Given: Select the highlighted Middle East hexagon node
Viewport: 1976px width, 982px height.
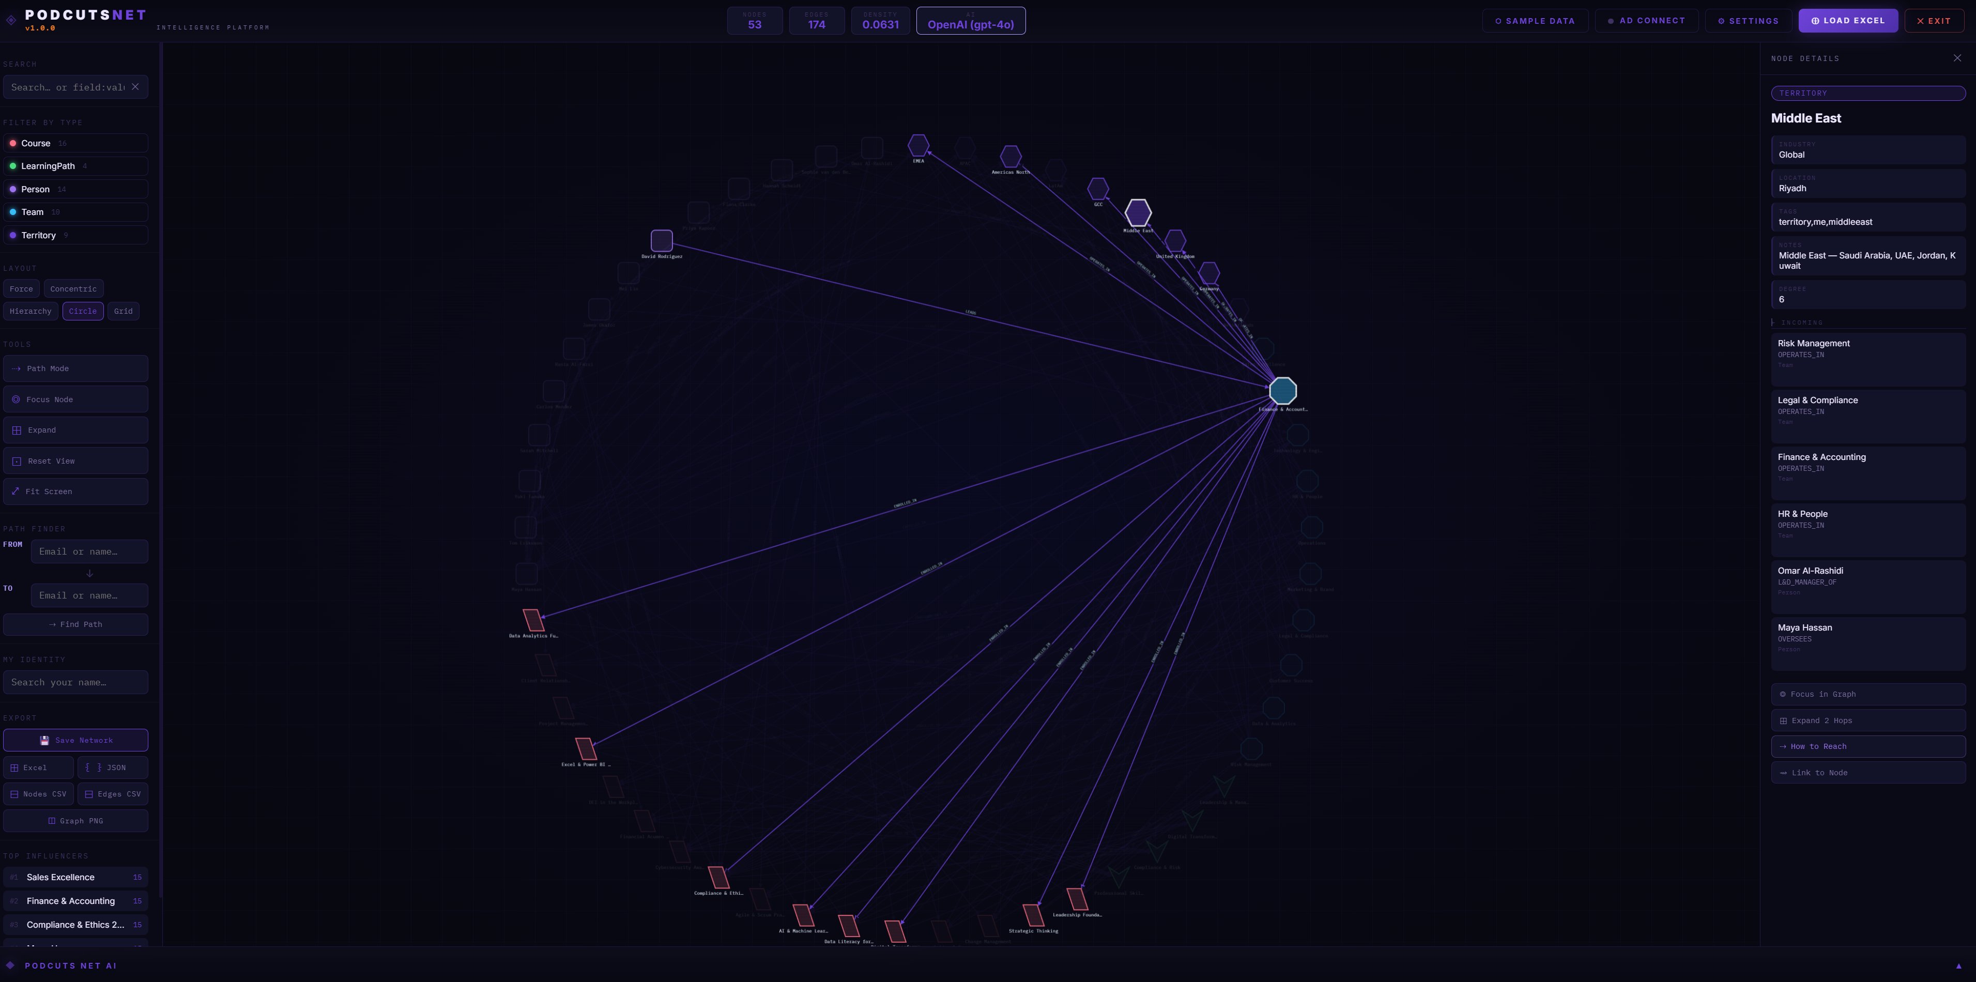Looking at the screenshot, I should [x=1138, y=212].
